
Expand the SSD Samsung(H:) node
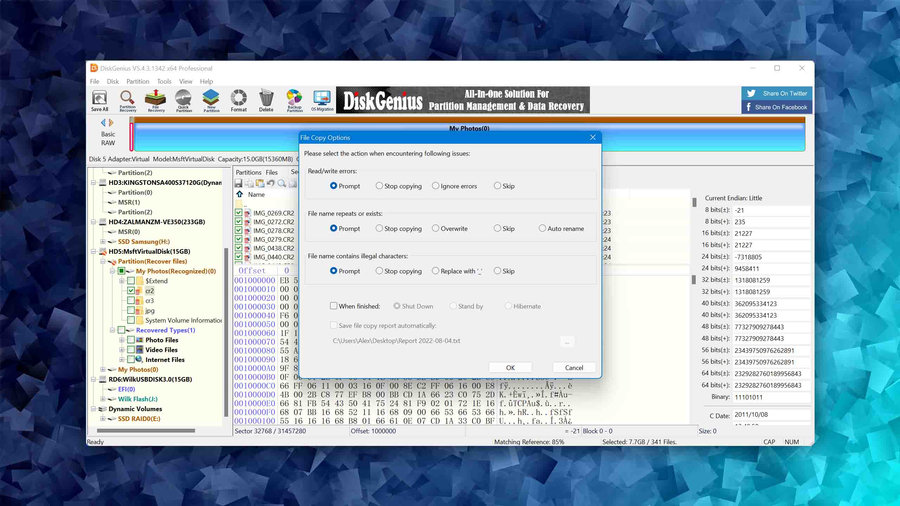coord(103,242)
